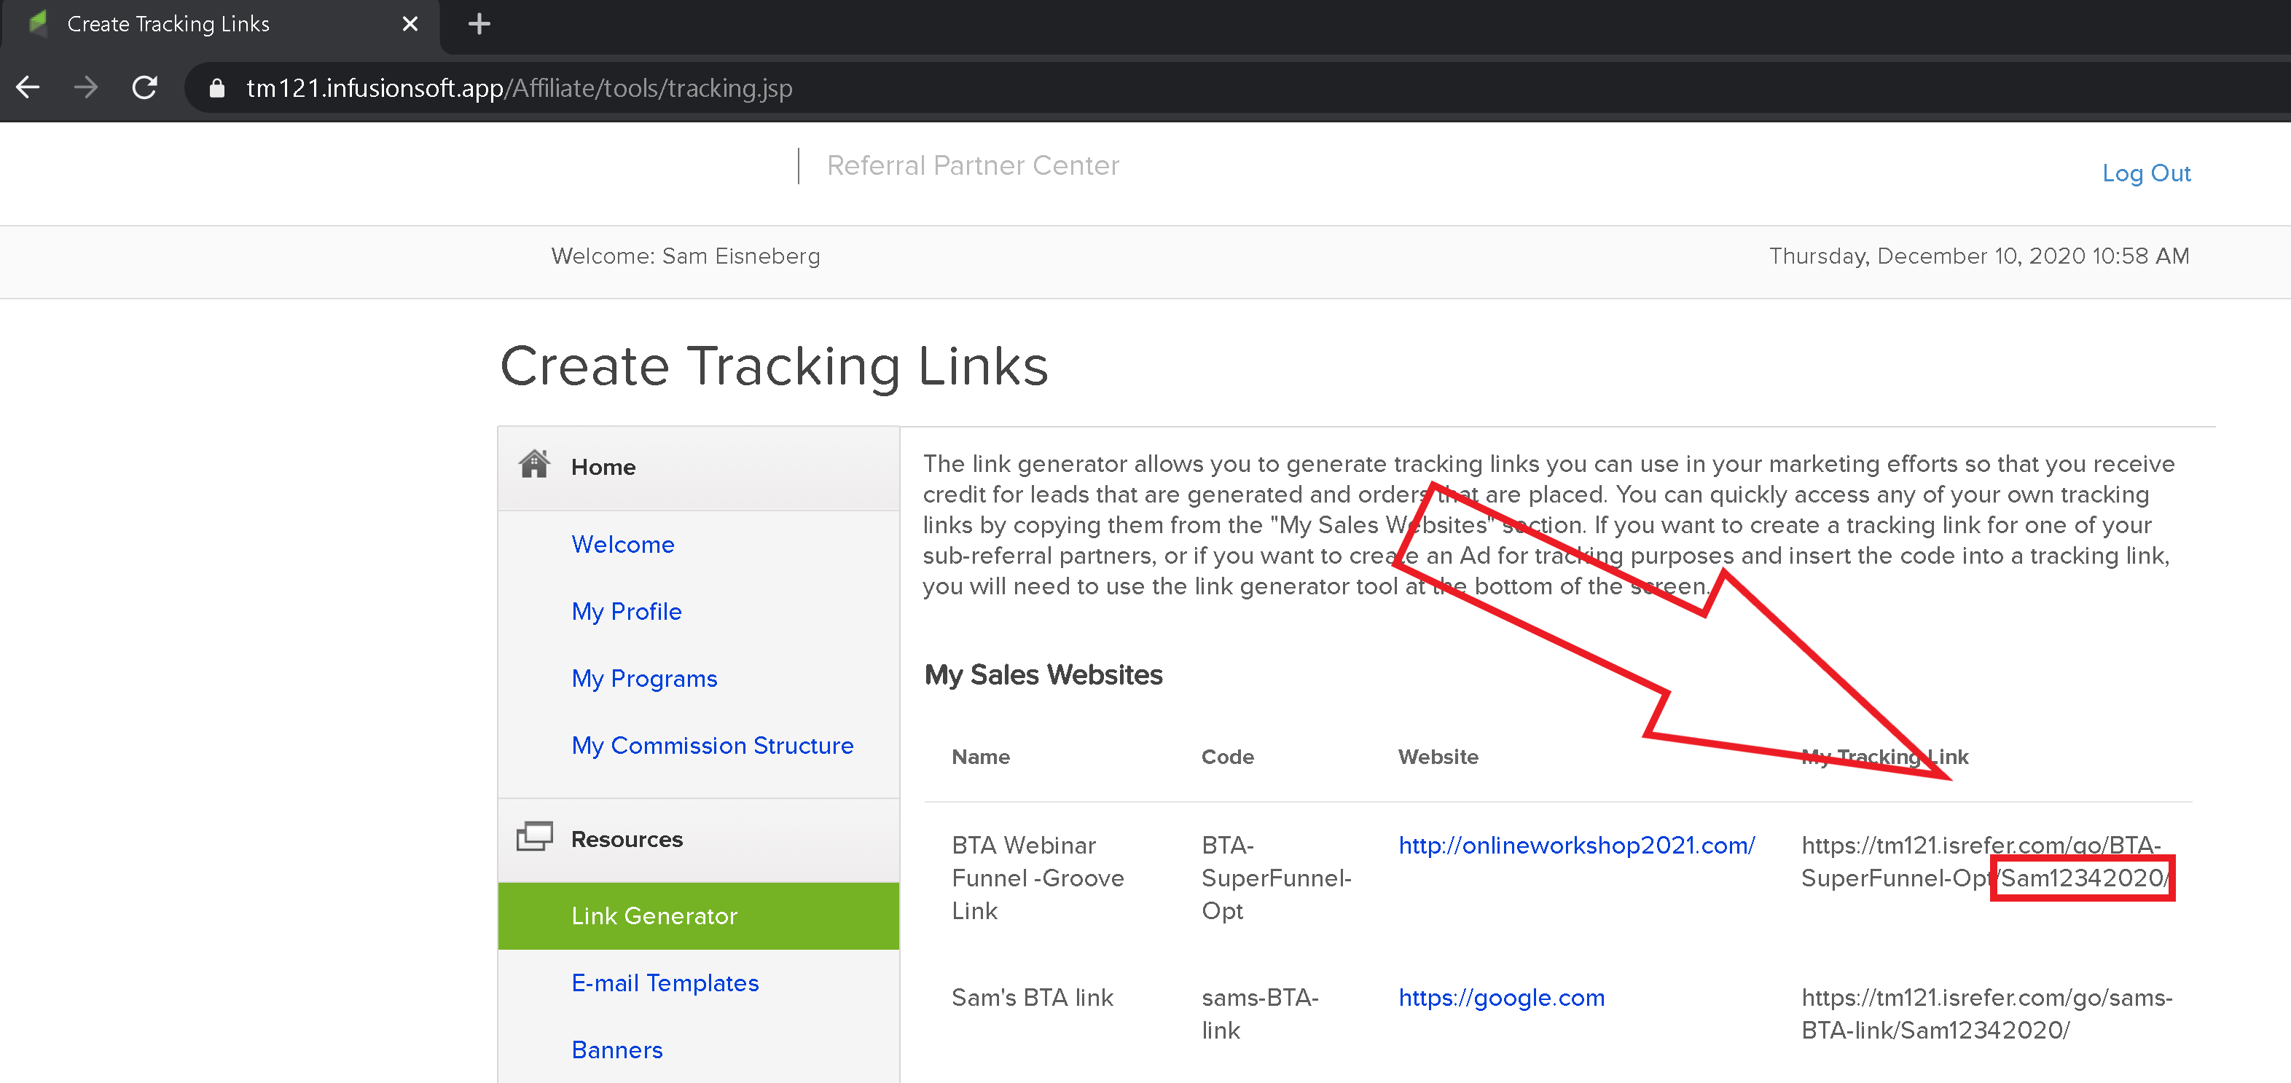The height and width of the screenshot is (1083, 2291).
Task: View My Commission Structure
Action: coord(711,745)
